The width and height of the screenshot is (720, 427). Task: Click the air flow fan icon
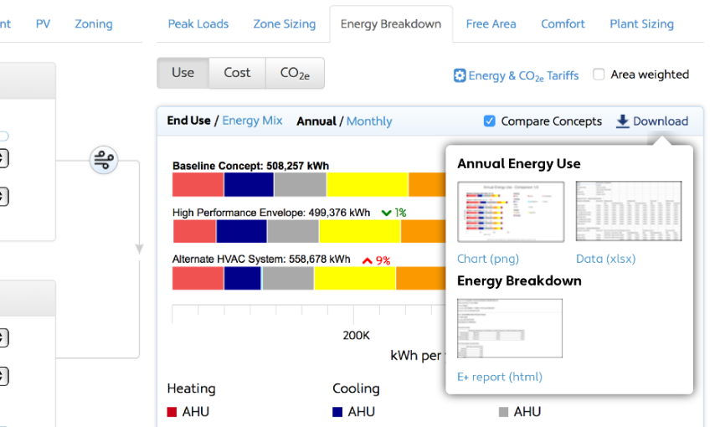[x=104, y=159]
